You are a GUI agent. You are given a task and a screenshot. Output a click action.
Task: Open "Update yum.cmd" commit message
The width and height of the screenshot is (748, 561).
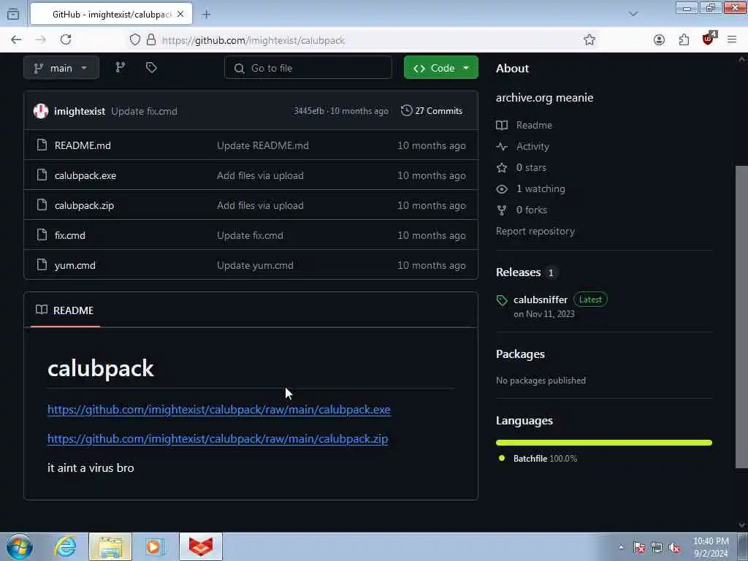point(255,265)
